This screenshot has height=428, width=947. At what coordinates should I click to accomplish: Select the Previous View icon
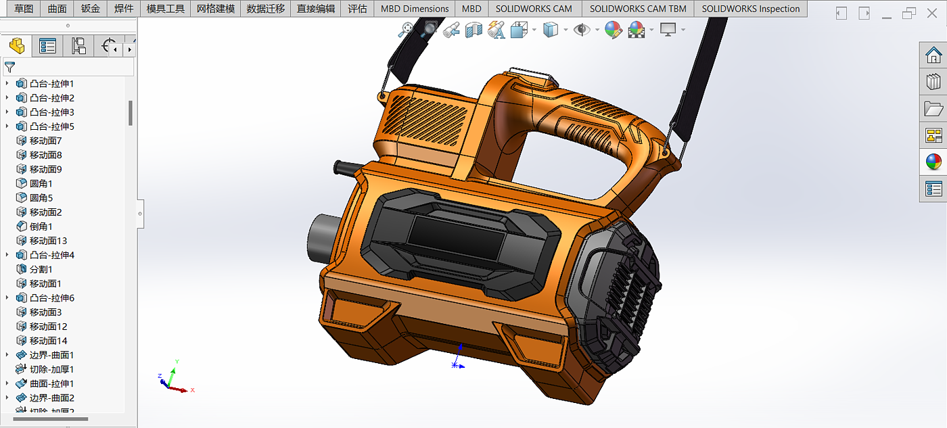pyautogui.click(x=451, y=30)
